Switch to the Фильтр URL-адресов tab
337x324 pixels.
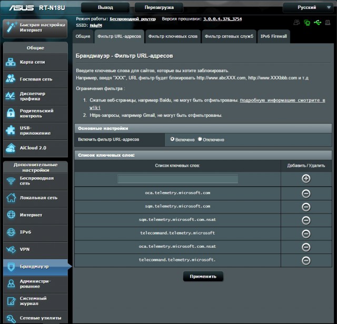(120, 36)
